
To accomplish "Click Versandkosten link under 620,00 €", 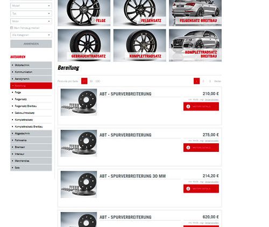I will point(211,223).
